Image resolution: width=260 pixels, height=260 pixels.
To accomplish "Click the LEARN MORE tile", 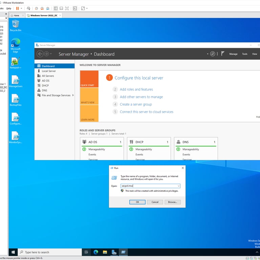I will [x=89, y=113].
